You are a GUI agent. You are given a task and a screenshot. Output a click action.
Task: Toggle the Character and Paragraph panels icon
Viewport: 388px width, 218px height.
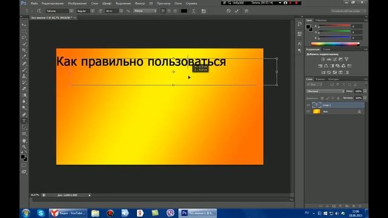coord(204,11)
